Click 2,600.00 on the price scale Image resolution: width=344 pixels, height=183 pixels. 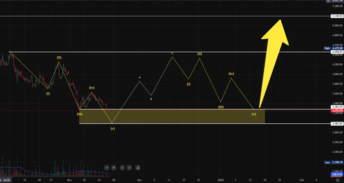(x=337, y=142)
